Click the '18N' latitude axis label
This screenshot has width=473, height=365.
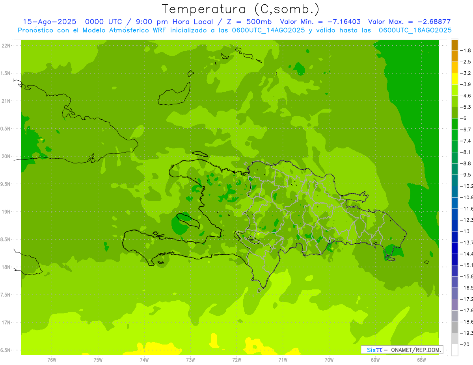point(6,267)
